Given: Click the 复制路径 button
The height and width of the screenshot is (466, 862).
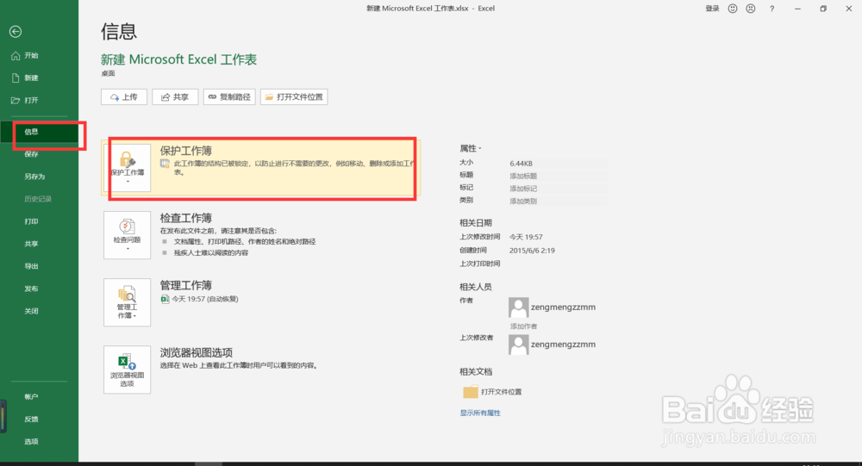Looking at the screenshot, I should point(229,97).
